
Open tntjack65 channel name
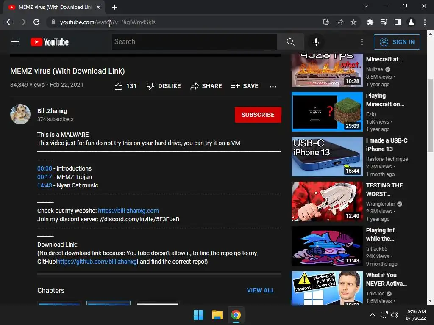click(376, 249)
